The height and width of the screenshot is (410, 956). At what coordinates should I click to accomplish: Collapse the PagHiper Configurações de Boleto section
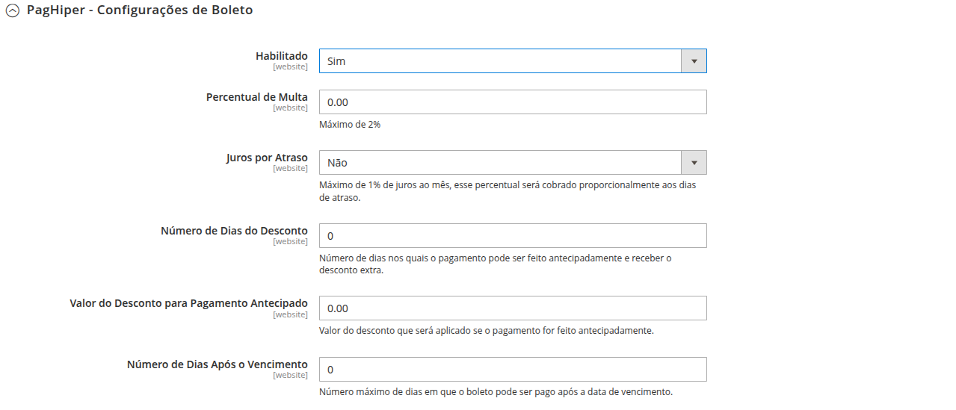(13, 11)
